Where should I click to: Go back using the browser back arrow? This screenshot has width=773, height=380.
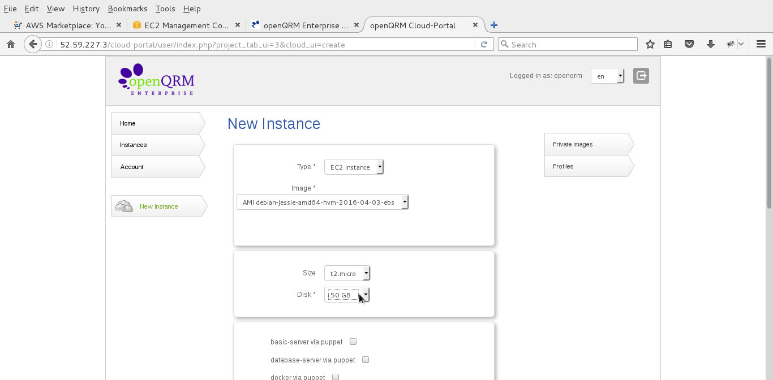click(x=33, y=44)
